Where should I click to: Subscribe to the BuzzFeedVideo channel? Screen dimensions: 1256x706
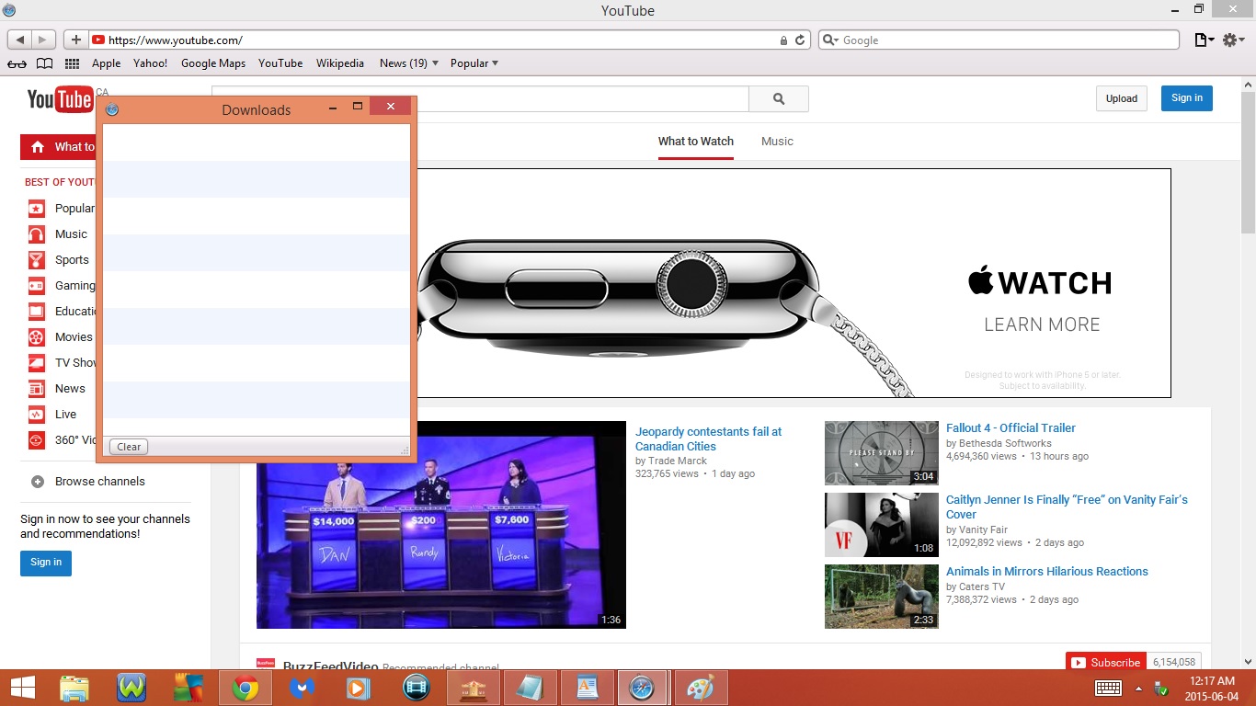[1106, 662]
